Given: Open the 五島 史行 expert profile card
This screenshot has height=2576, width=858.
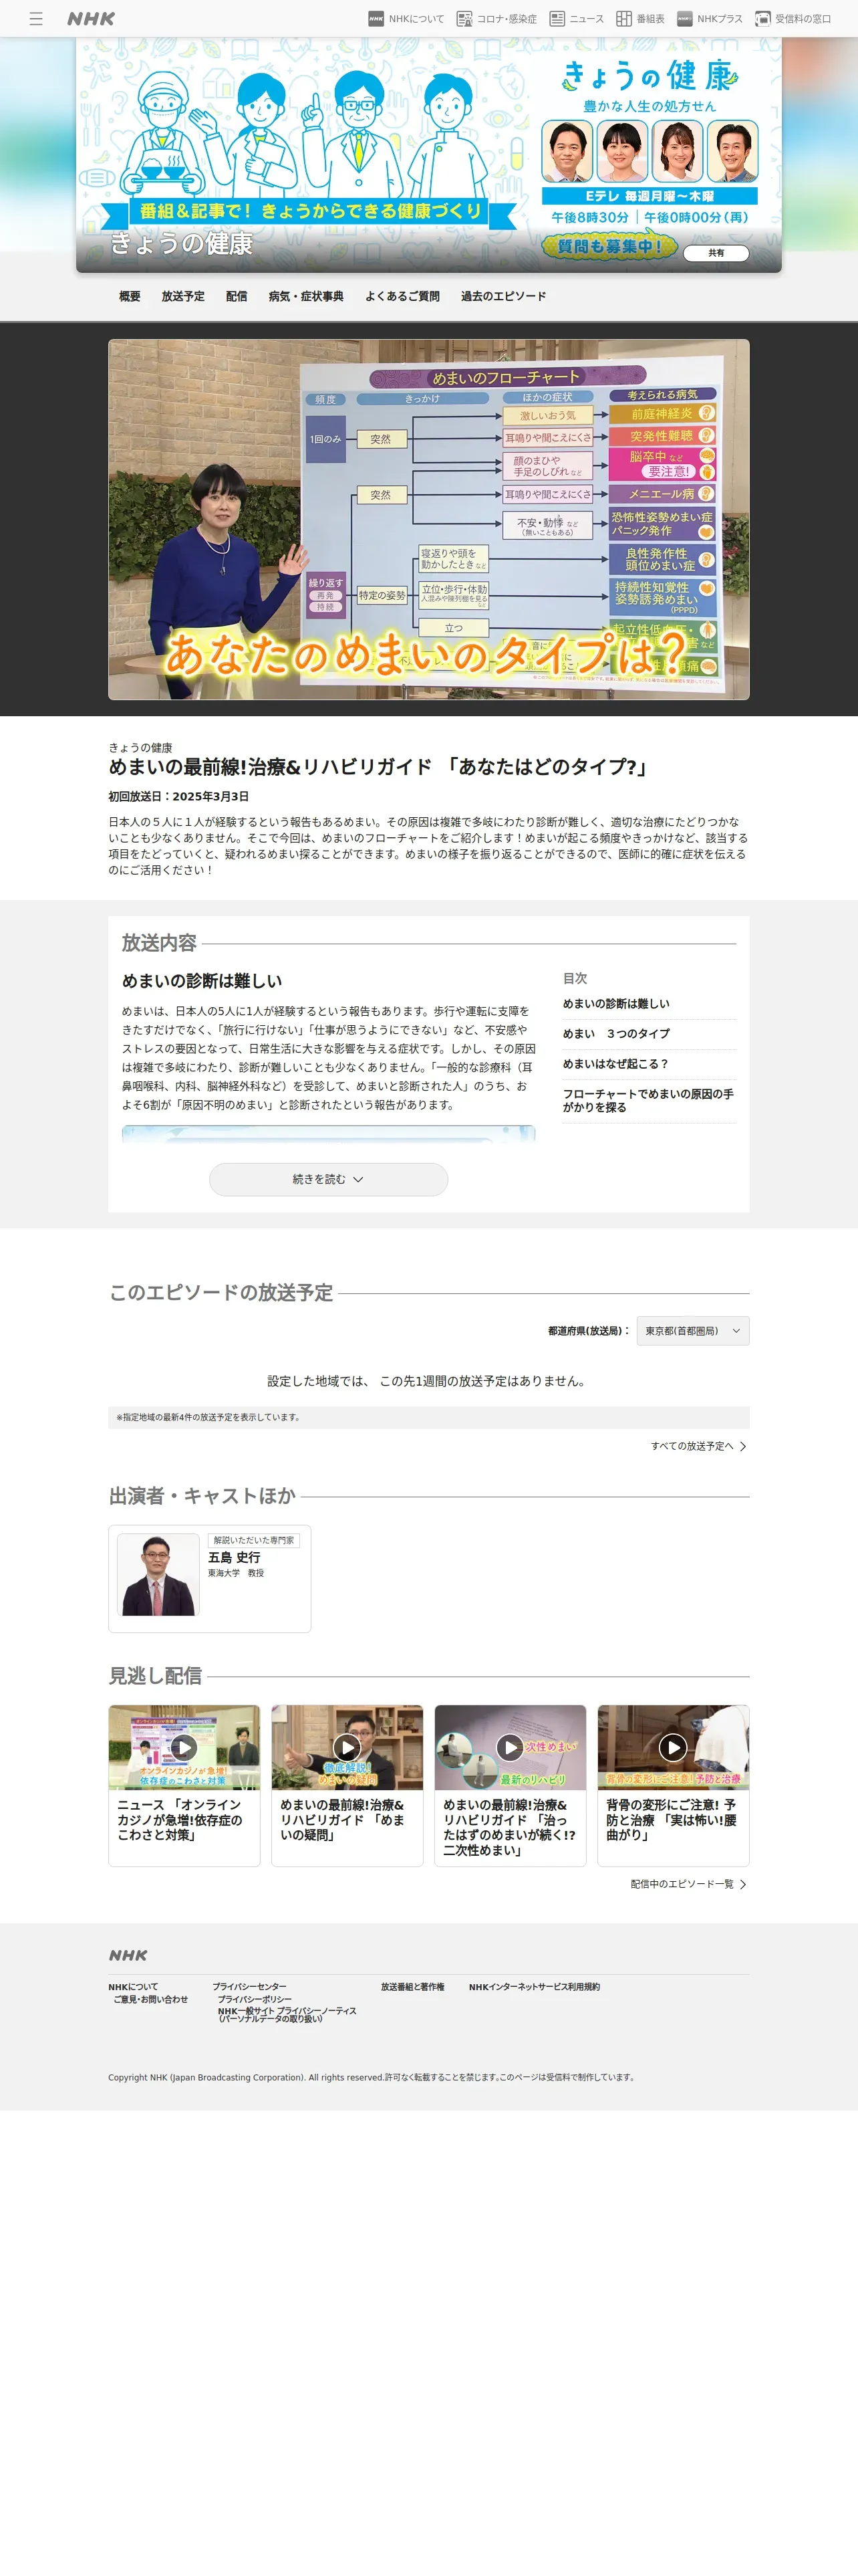Looking at the screenshot, I should point(210,1579).
